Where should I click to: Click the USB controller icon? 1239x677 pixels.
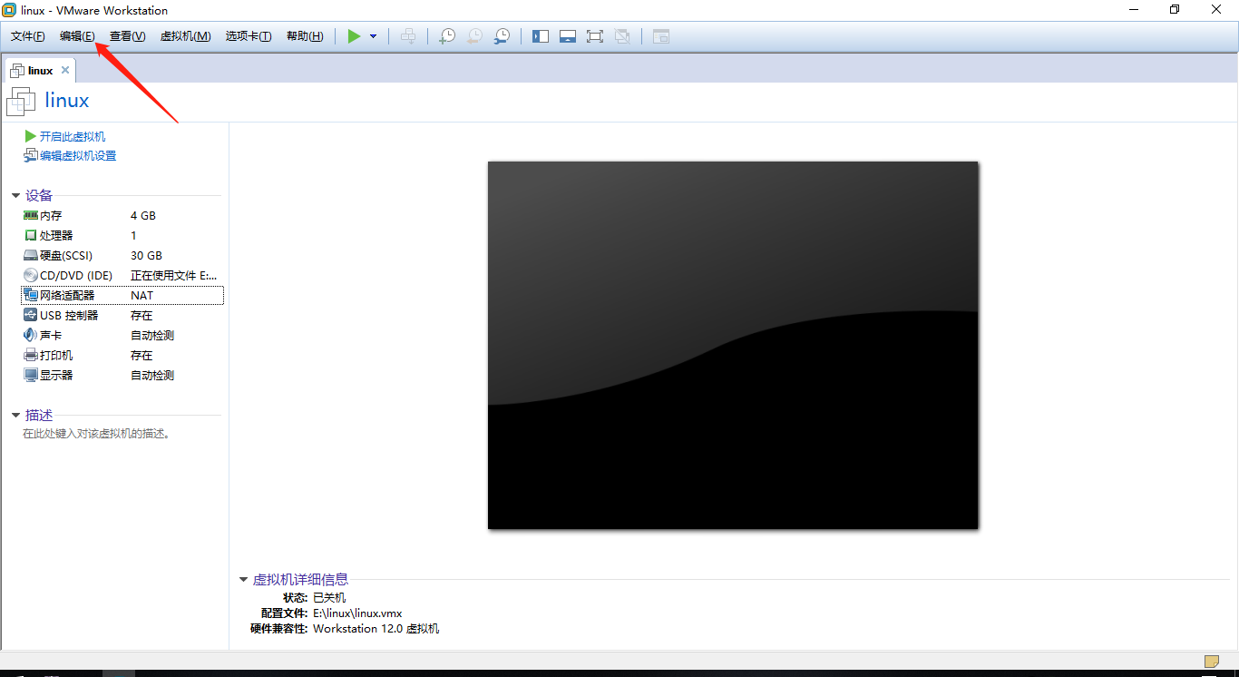pos(31,316)
